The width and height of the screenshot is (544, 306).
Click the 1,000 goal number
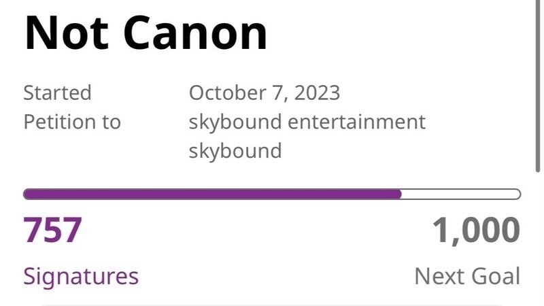477,231
